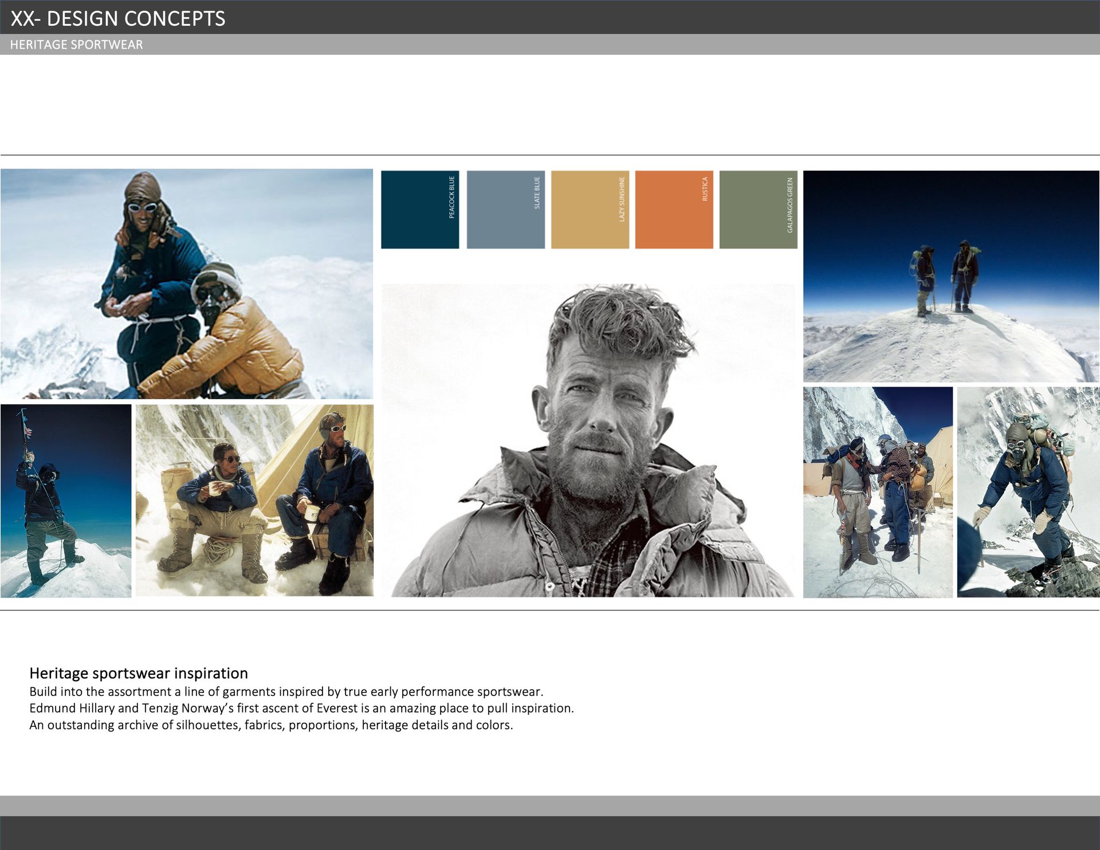This screenshot has height=850, width=1100.
Task: Click the light gray footer bar
Action: coord(550,805)
